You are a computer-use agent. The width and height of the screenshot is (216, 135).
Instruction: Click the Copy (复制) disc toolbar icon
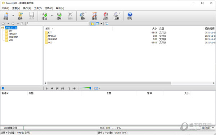tap(83, 16)
